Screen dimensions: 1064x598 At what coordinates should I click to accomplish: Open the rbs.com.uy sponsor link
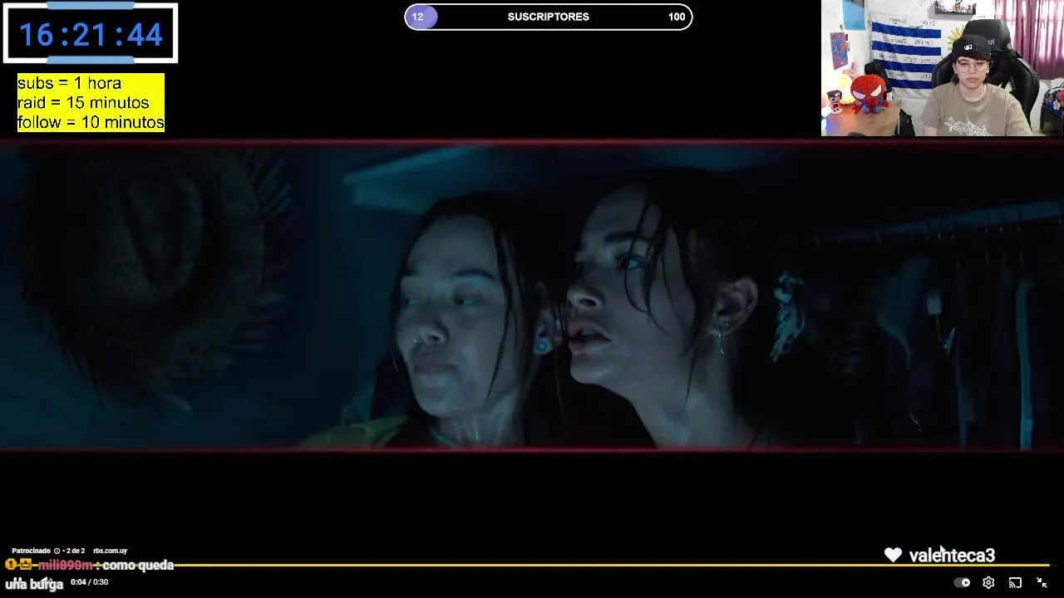110,551
